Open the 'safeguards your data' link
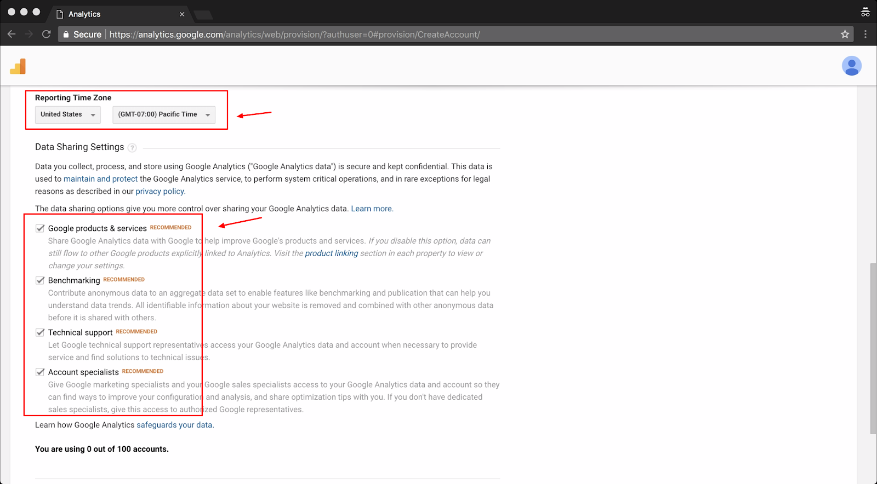Image resolution: width=877 pixels, height=484 pixels. (x=174, y=425)
